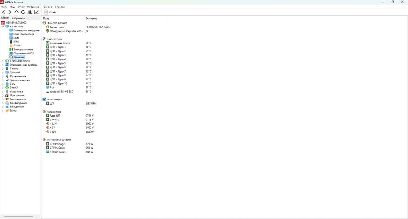This screenshot has height=219, width=408.
Task: Switch to the Избранное tab in side panel
Action: (x=18, y=18)
